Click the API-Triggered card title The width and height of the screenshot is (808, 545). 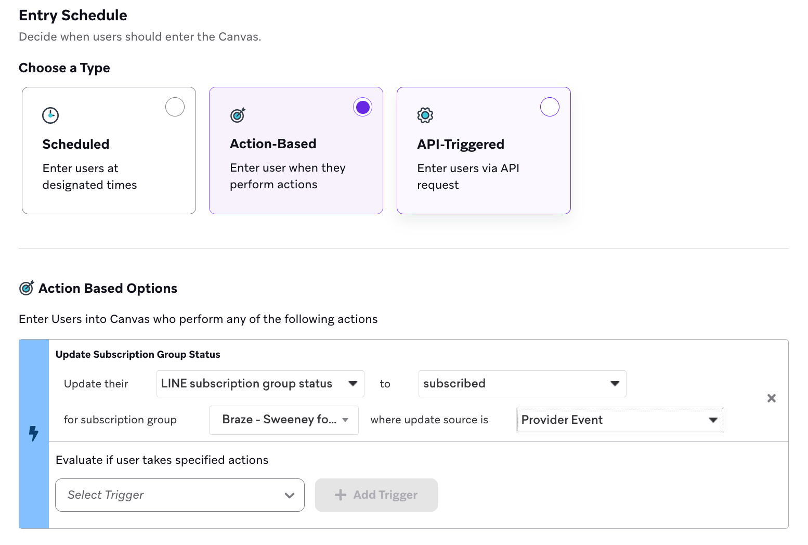pos(461,144)
